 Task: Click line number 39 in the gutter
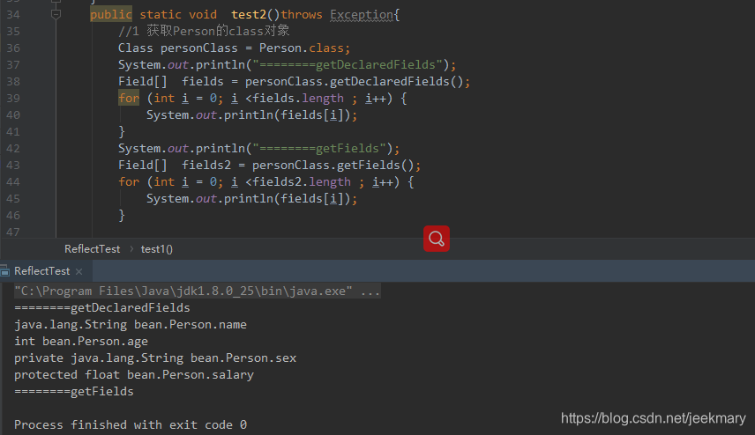[13, 99]
